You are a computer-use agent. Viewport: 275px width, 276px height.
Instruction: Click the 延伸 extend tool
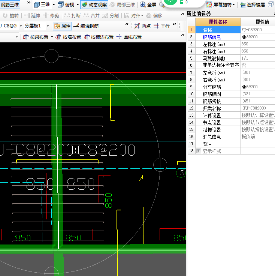coord(32,16)
